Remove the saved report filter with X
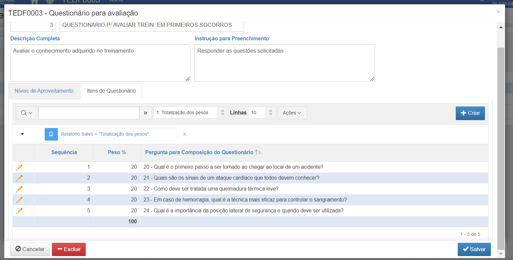This screenshot has height=260, width=513. click(x=185, y=134)
